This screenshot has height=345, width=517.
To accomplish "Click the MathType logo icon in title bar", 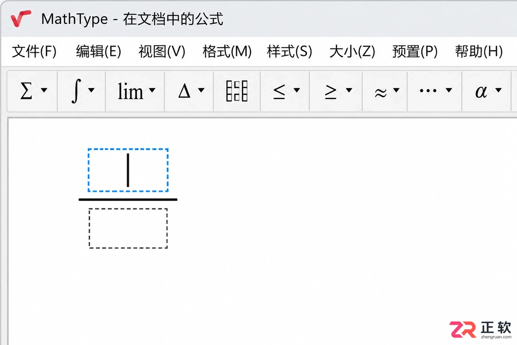I will (21, 19).
